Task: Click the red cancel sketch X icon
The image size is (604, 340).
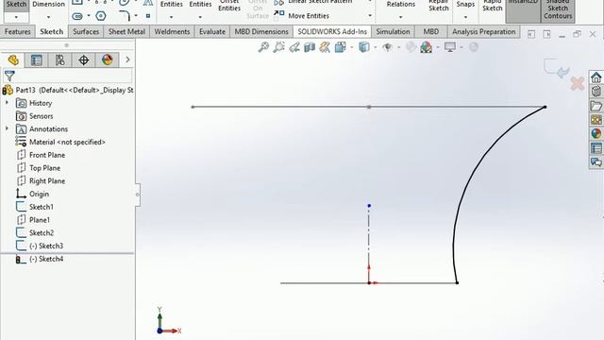Action: pos(577,83)
